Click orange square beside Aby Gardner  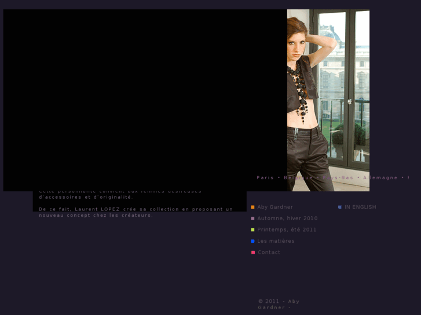pos(252,207)
